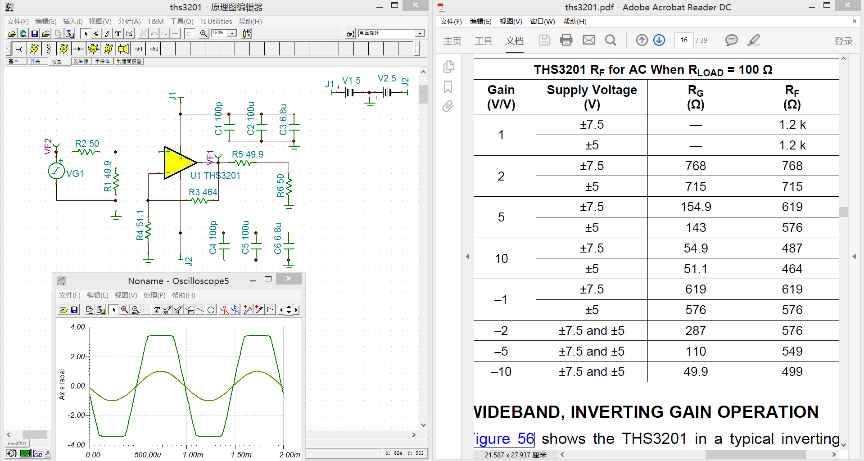Follow the Figure 56 link in the PDF
Screen dimensions: 864x461
[504, 438]
